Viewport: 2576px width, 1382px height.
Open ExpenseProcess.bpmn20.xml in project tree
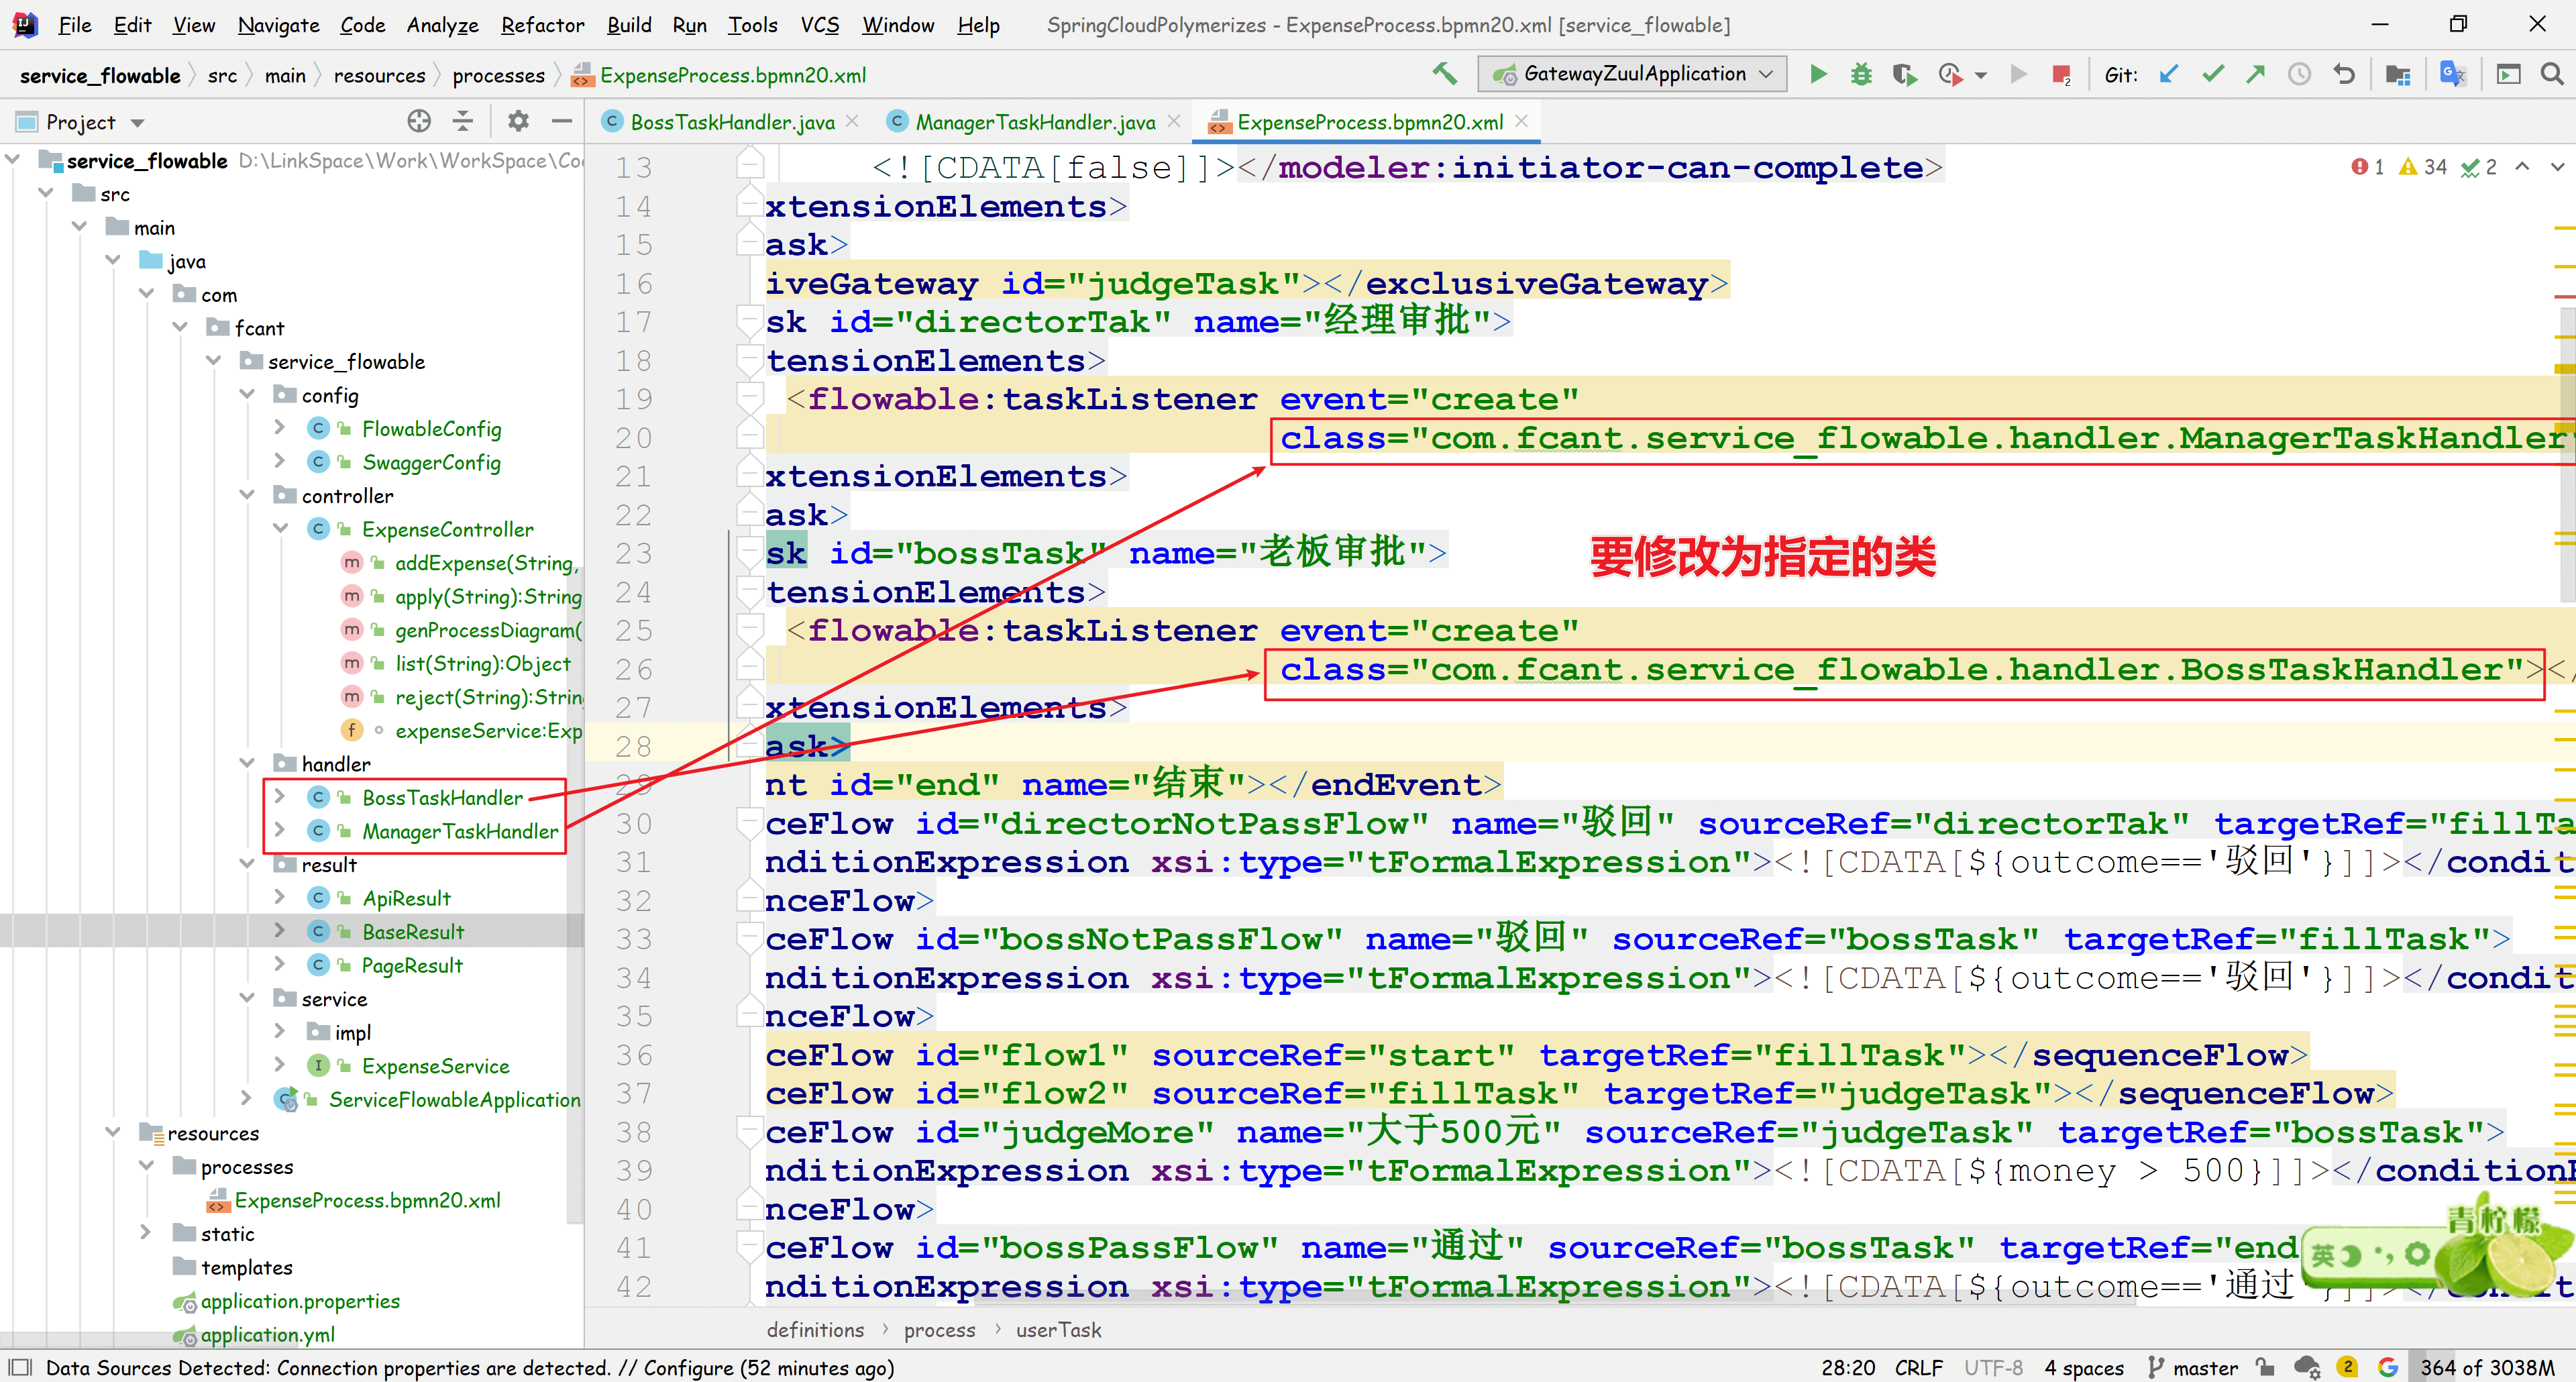[366, 1200]
